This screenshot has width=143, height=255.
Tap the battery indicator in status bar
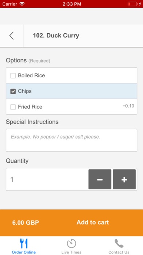click(132, 4)
